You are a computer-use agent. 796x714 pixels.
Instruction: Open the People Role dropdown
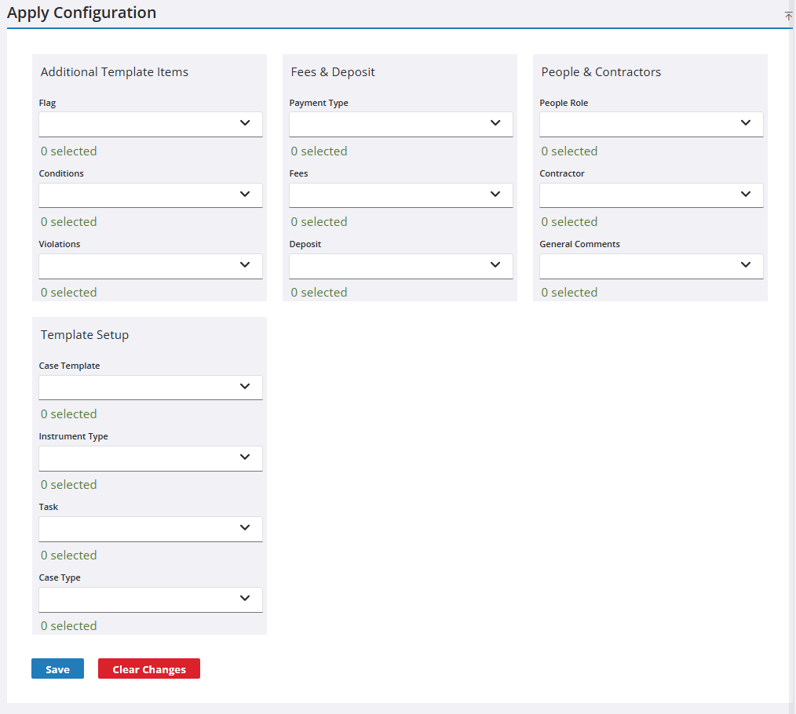651,124
